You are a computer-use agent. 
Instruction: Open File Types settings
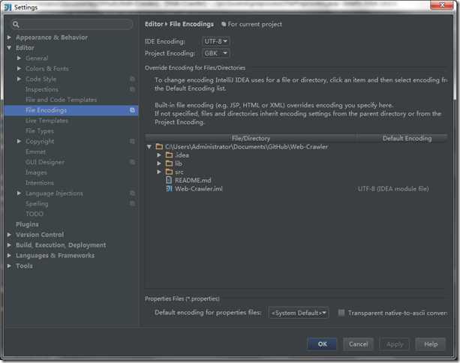40,131
